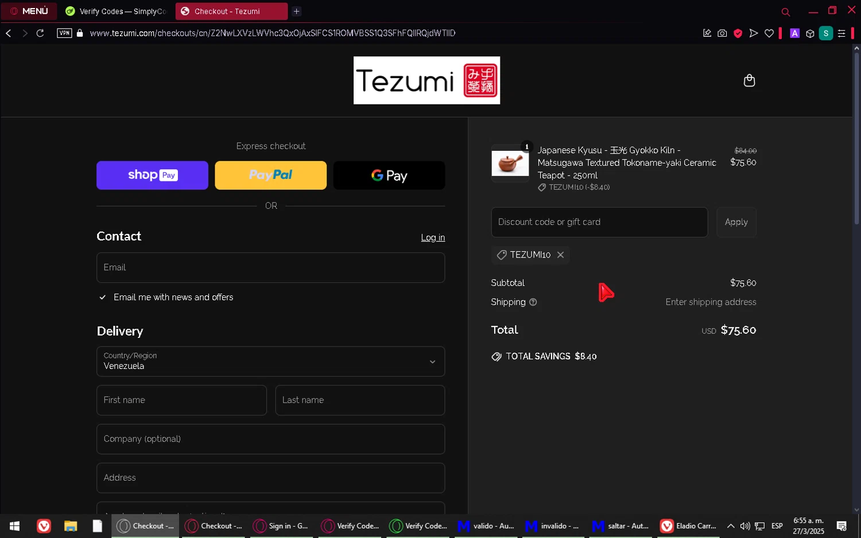
Task: Select the Checkout - Tezumi tab
Action: pyautogui.click(x=231, y=11)
